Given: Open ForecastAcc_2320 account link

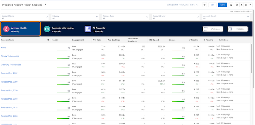Looking at the screenshot, I should 9,90.
